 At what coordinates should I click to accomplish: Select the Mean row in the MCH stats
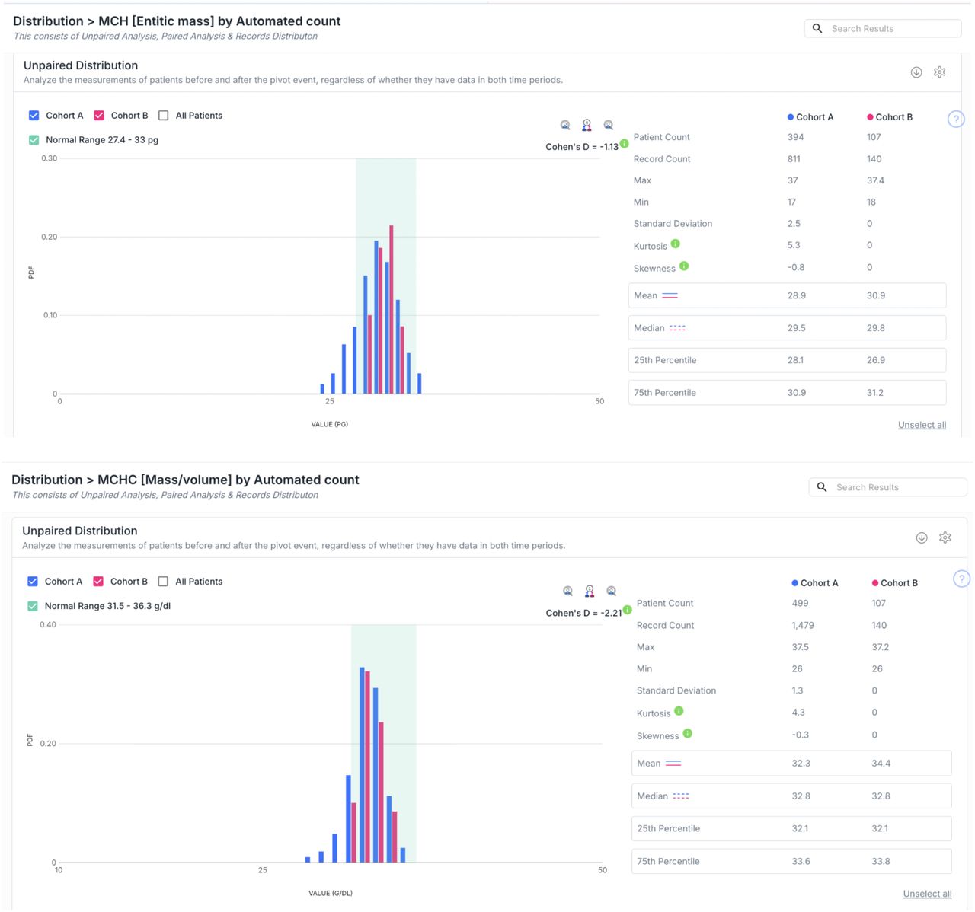787,295
